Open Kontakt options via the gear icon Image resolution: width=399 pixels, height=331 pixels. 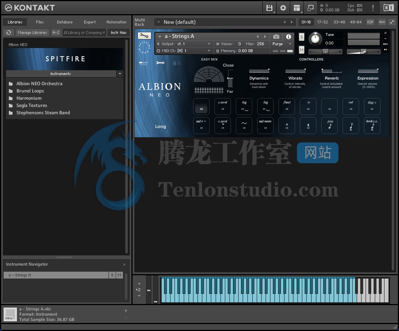[283, 8]
